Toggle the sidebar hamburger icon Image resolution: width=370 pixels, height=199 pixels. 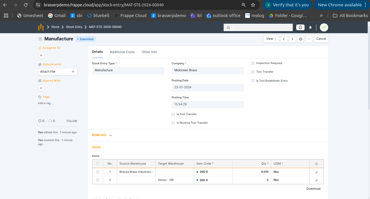[x=40, y=39]
